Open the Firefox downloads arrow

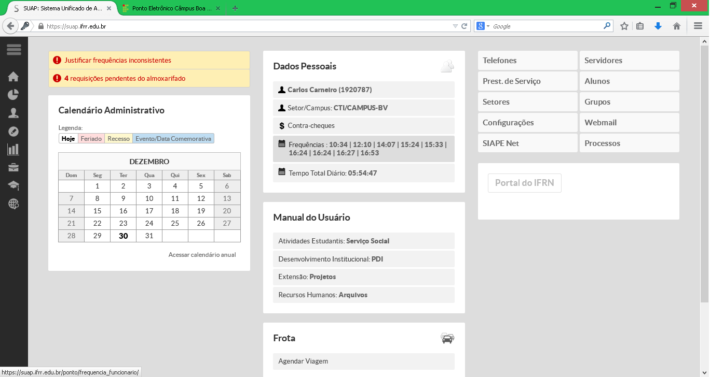pos(658,26)
